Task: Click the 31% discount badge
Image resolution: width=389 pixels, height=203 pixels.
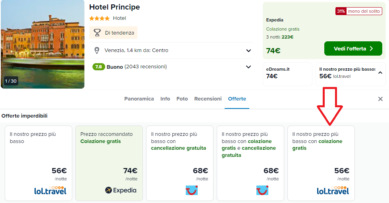Action: click(341, 11)
